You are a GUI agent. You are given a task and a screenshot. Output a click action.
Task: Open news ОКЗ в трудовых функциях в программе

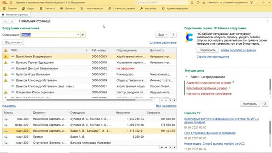coord(210,133)
